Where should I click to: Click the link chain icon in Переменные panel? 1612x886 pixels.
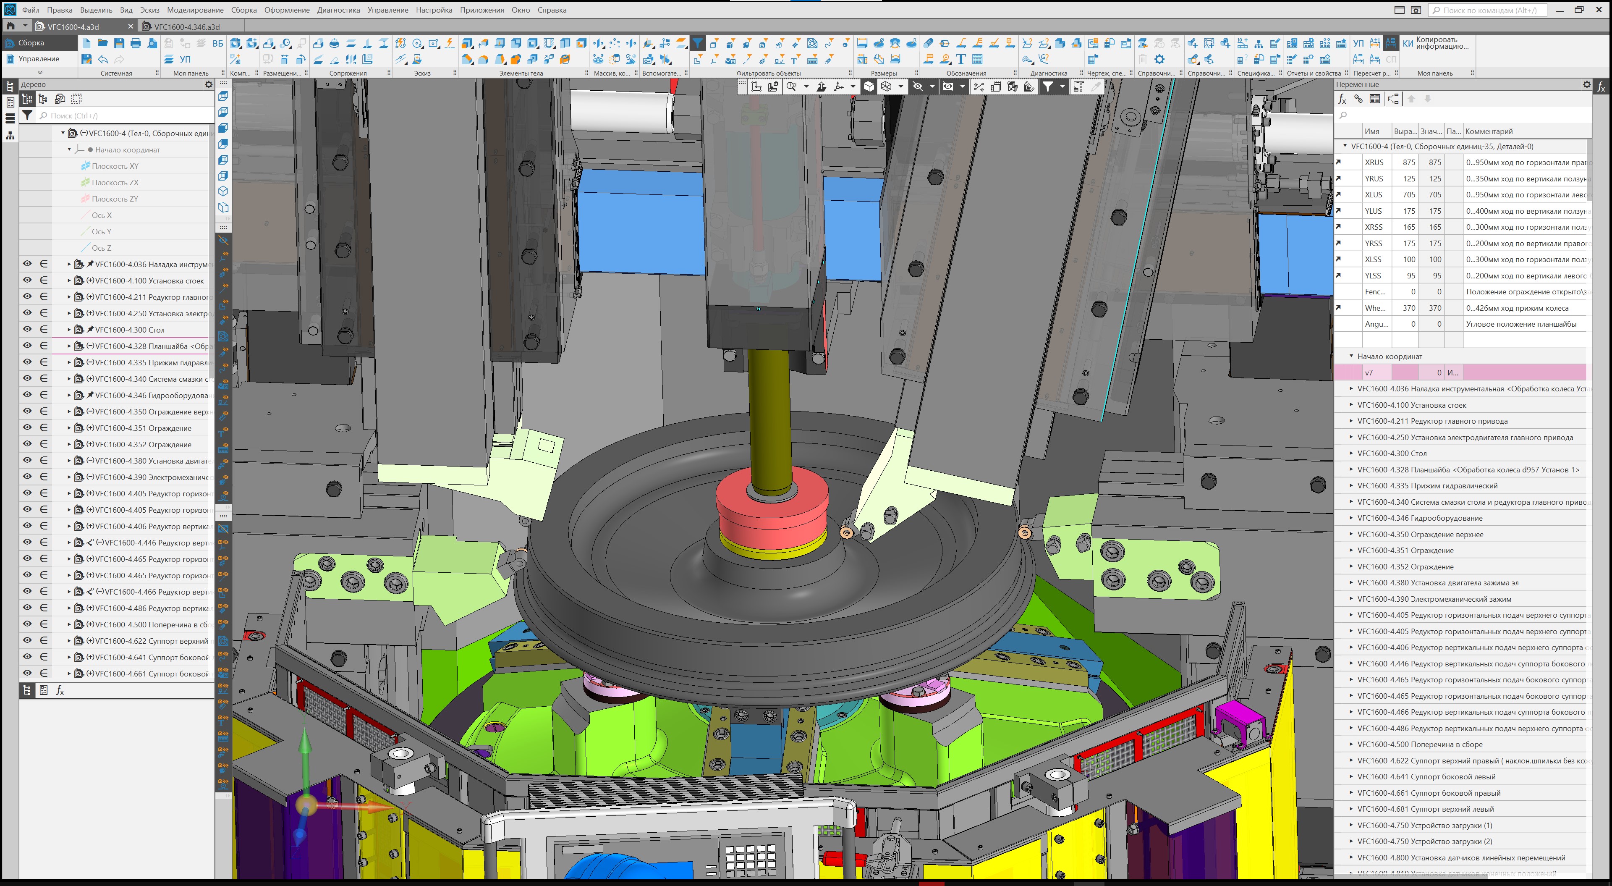(1358, 99)
